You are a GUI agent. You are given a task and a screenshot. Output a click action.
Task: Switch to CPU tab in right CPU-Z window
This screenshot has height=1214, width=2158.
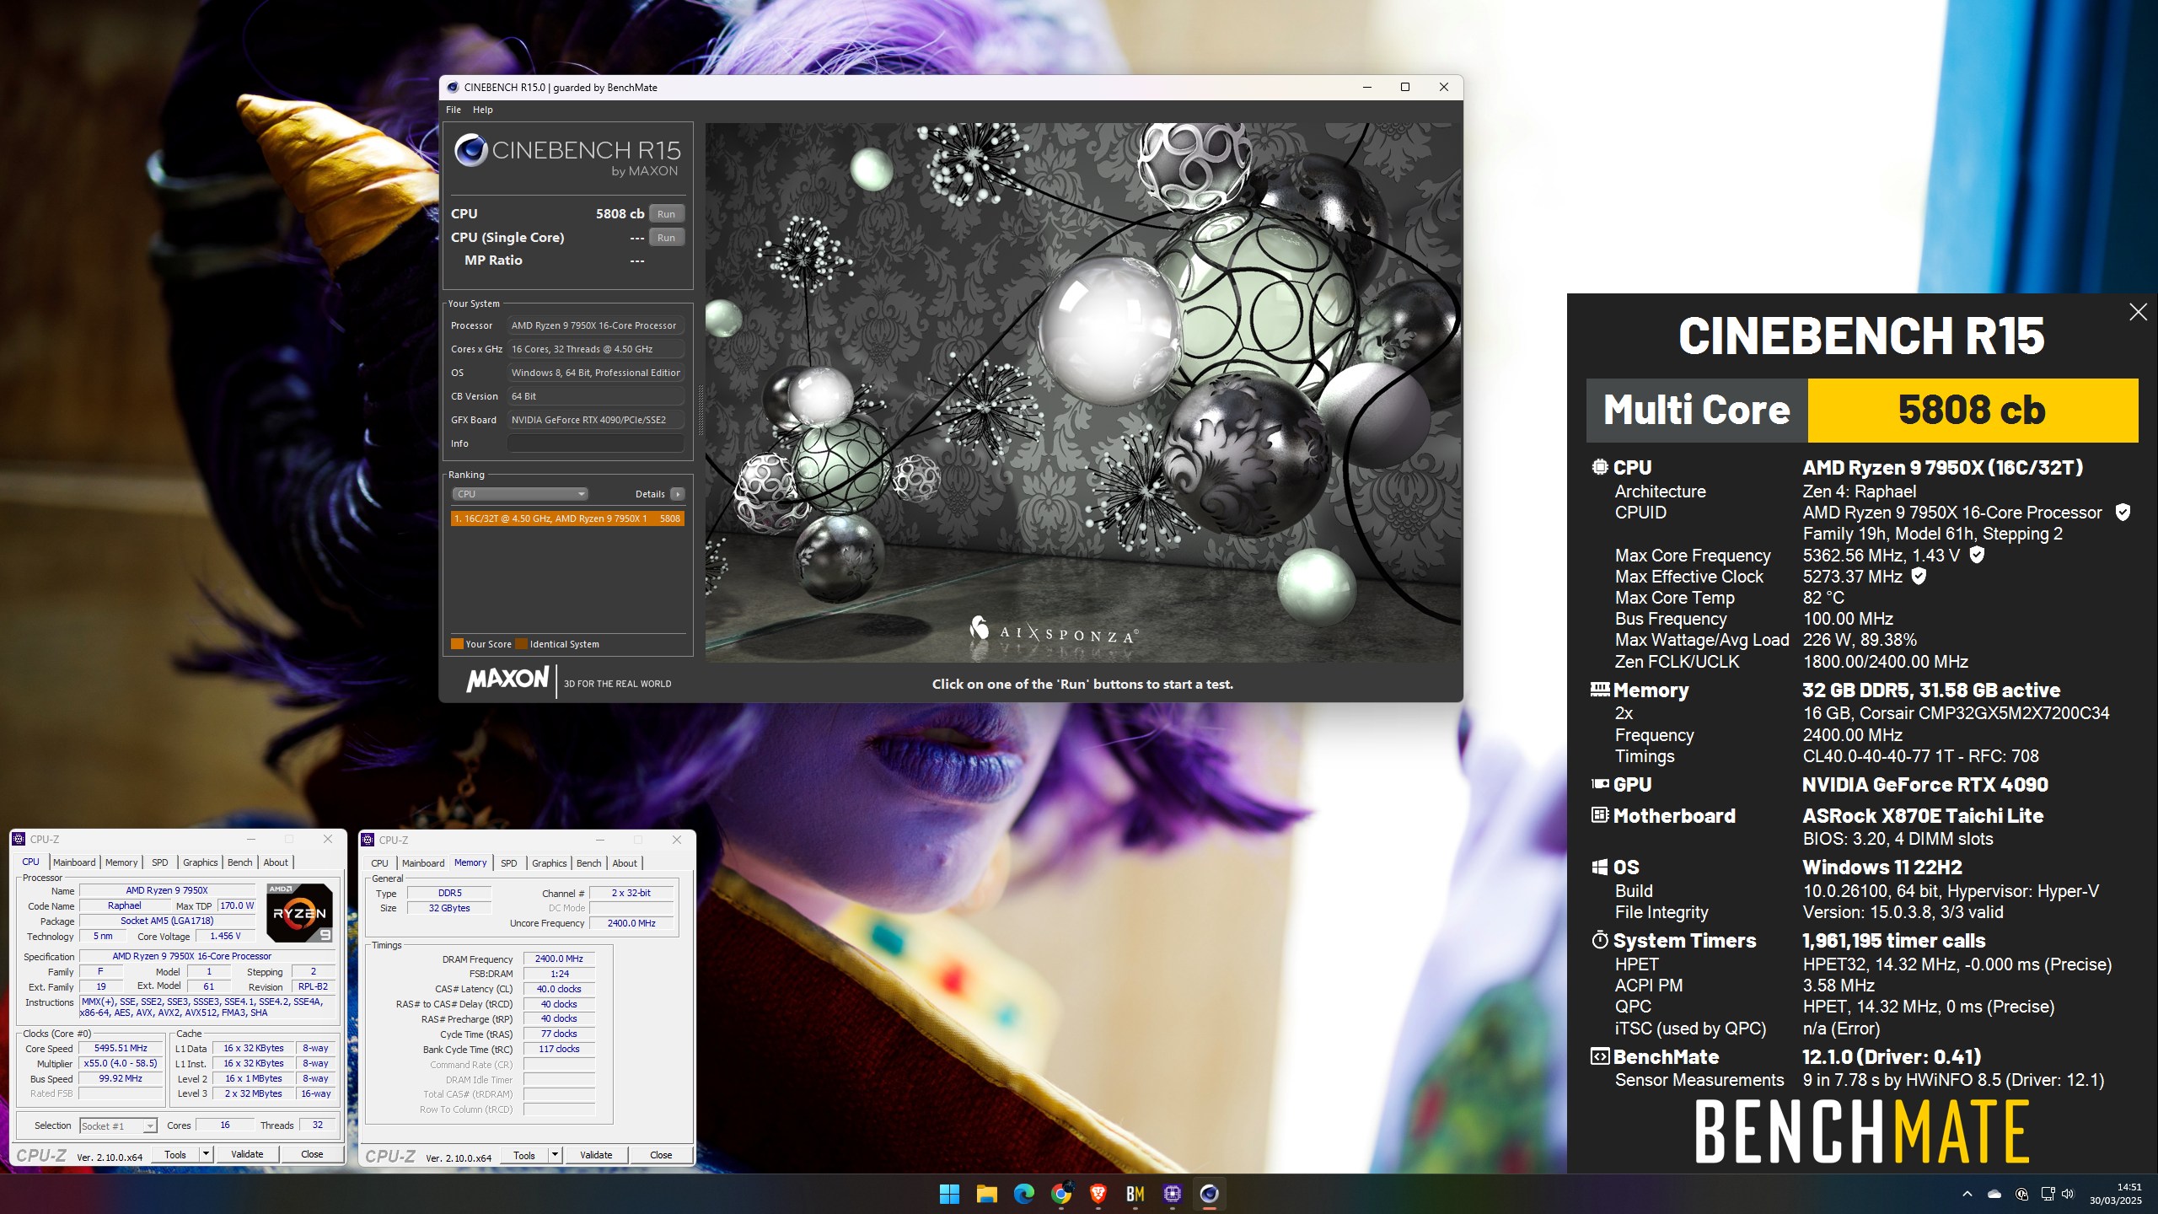pos(380,863)
